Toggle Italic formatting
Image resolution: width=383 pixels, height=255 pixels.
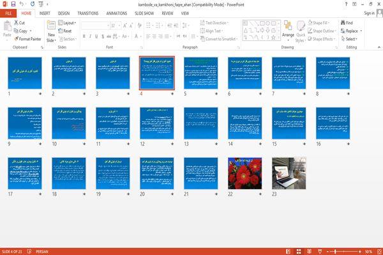point(90,36)
